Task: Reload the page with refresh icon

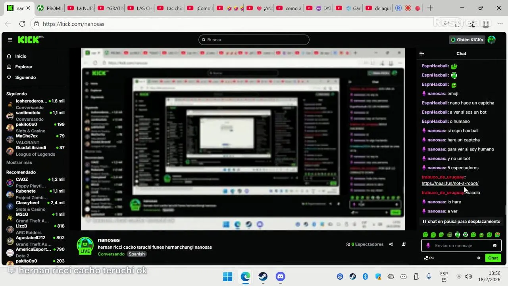Action: 22,24
